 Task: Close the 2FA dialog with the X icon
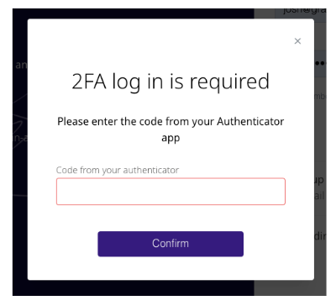point(297,41)
